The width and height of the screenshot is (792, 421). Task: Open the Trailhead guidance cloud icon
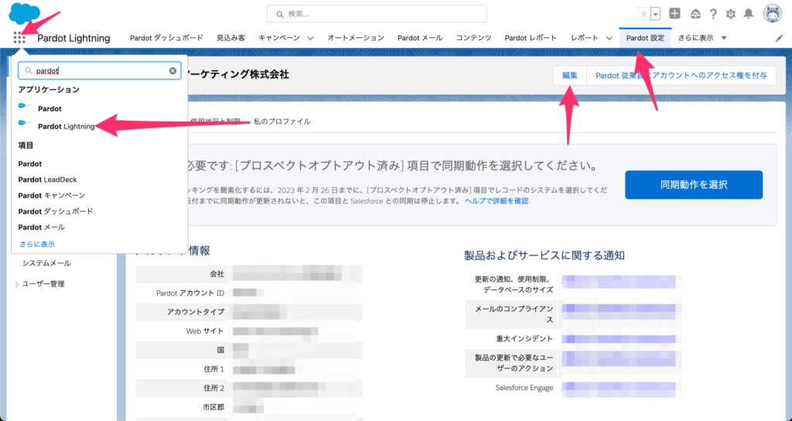(695, 14)
